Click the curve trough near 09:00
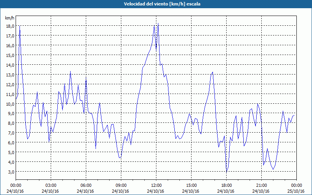This screenshot has width=312, height=195. point(120,158)
